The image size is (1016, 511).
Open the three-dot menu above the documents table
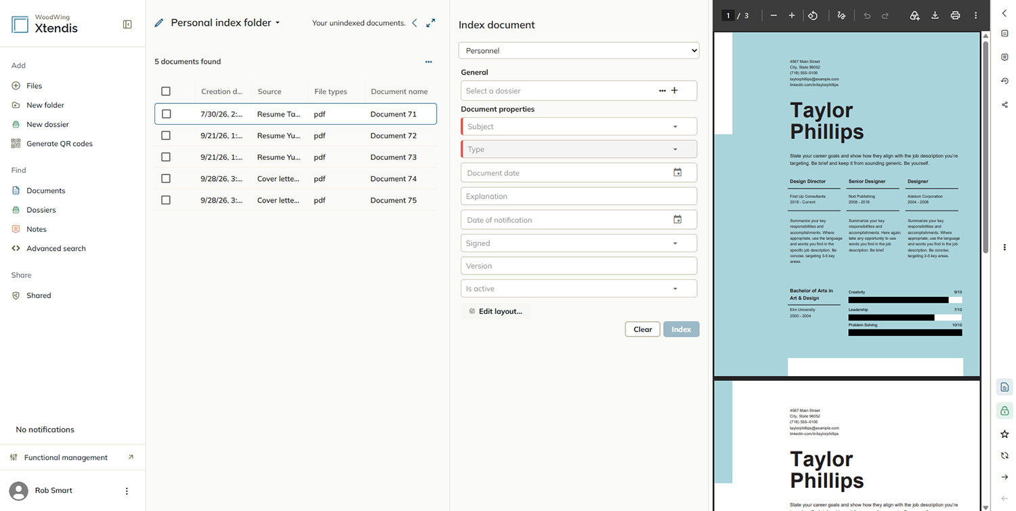429,62
